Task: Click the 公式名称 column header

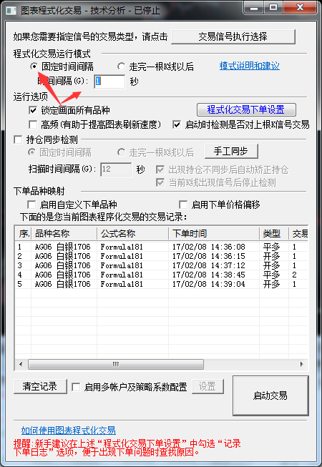Action: [132, 234]
